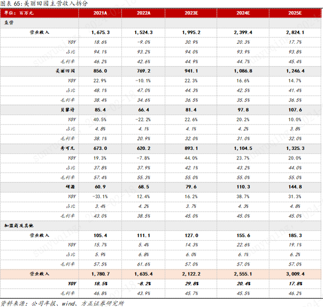Click the table title 图表65:美丽田园主营收入拆分
Image resolution: width=323 pixels, height=307 pixels.
click(x=44, y=3)
